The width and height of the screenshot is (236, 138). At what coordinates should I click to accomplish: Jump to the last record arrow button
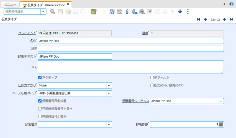[x=231, y=19]
